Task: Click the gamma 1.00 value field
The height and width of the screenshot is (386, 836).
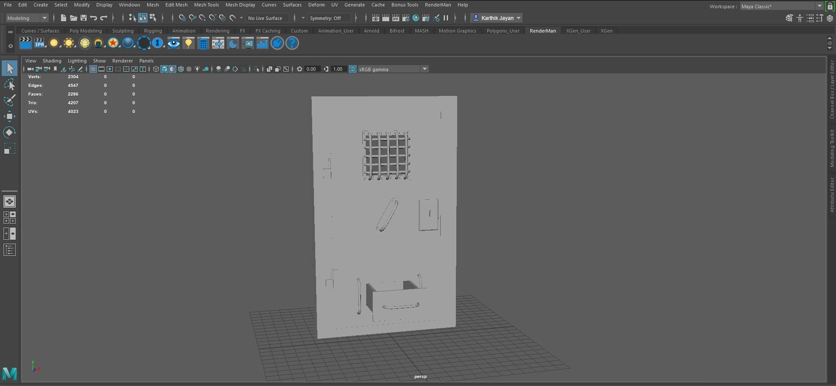Action: point(338,69)
